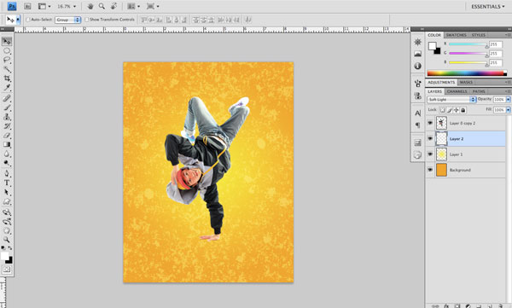Select the Custom Shape tool
Image resolution: width=512 pixels, height=308 pixels.
click(x=7, y=201)
